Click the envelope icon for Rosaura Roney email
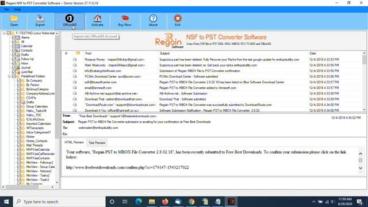The image size is (368, 207). pos(75,59)
